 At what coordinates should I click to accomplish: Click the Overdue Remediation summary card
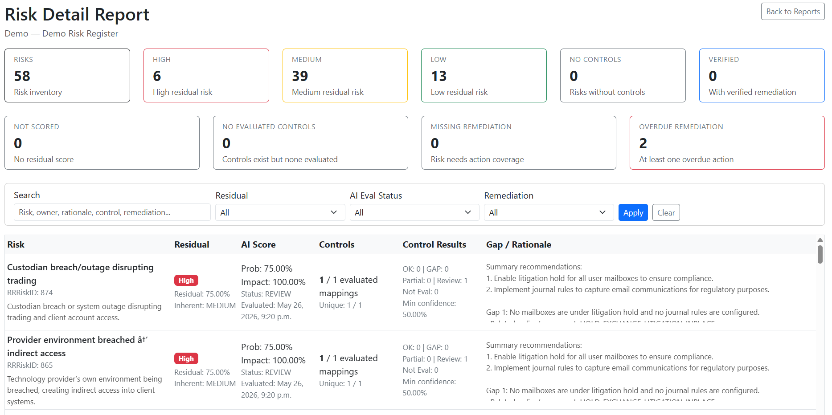(727, 143)
